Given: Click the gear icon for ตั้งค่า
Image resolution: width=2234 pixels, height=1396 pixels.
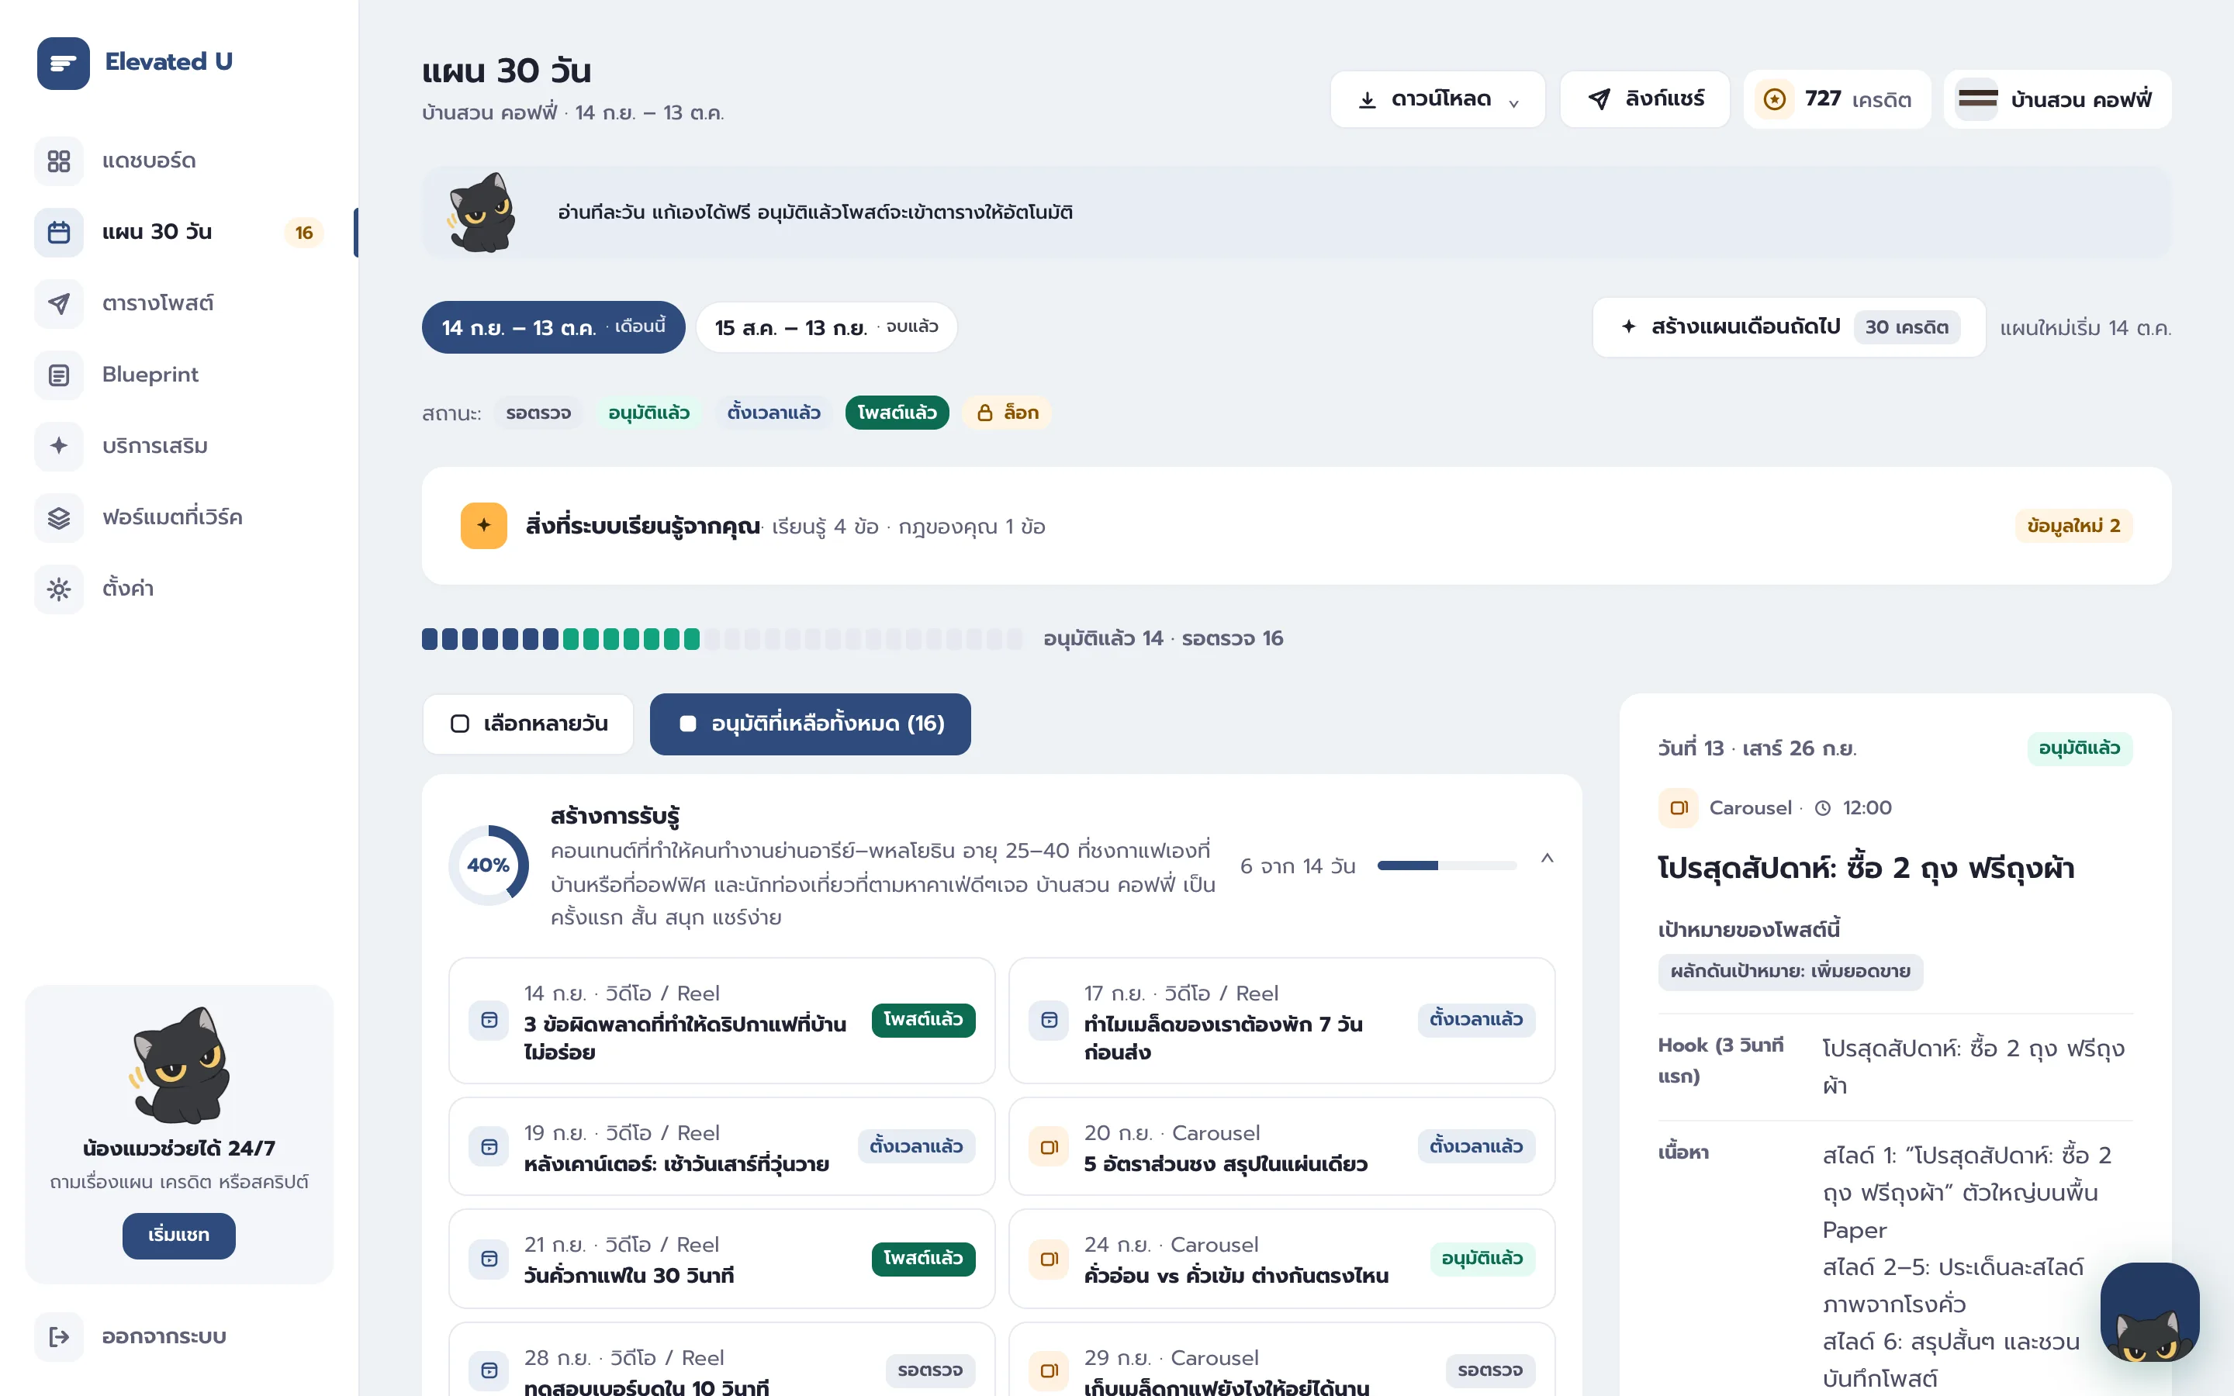Looking at the screenshot, I should 59,589.
